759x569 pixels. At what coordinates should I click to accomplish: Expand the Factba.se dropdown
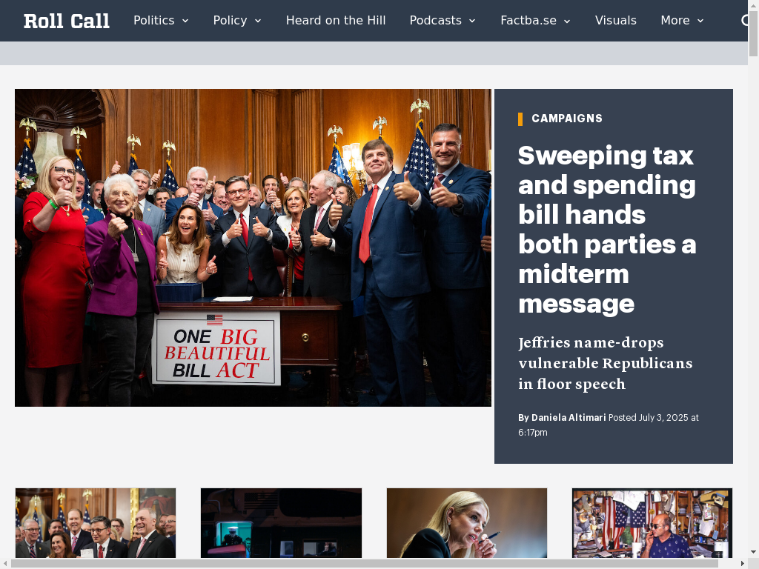535,21
